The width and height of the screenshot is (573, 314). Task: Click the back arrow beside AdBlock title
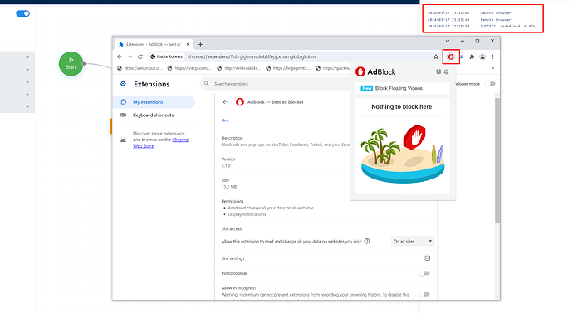click(225, 102)
